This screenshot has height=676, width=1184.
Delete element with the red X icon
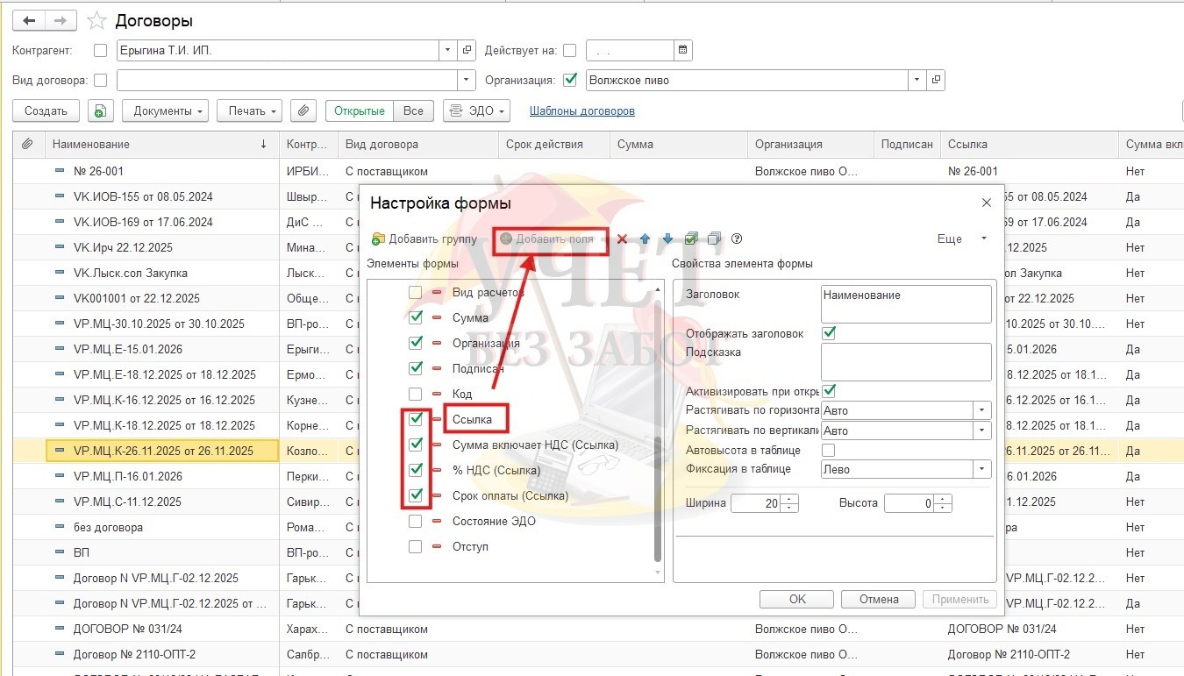pos(622,238)
